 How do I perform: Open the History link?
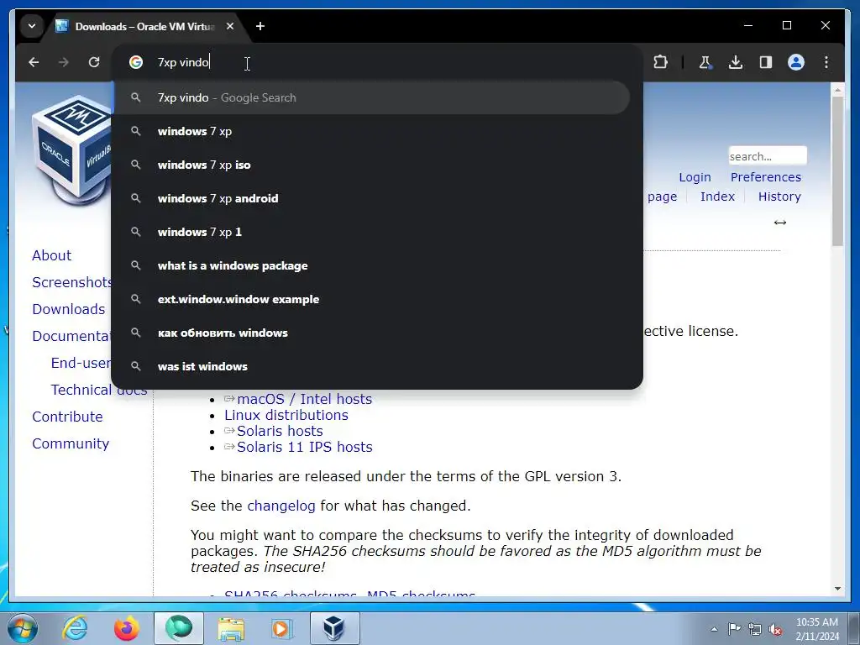779,197
